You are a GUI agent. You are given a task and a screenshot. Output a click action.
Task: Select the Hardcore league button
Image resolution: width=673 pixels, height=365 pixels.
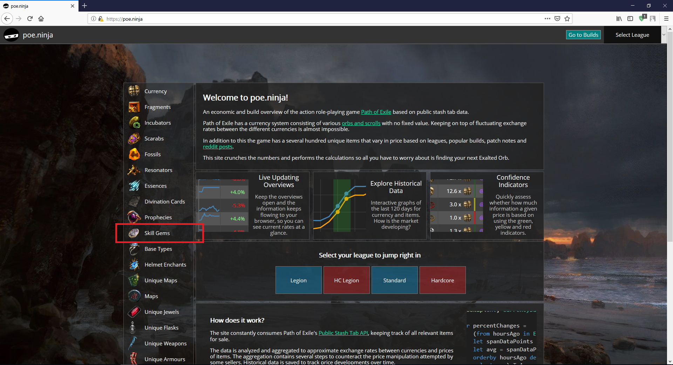coord(442,280)
